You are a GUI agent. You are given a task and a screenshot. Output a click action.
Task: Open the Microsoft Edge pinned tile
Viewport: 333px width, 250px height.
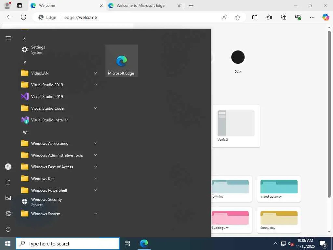122,61
